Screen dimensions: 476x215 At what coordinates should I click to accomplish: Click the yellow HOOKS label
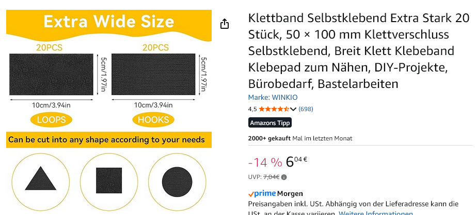[153, 120]
